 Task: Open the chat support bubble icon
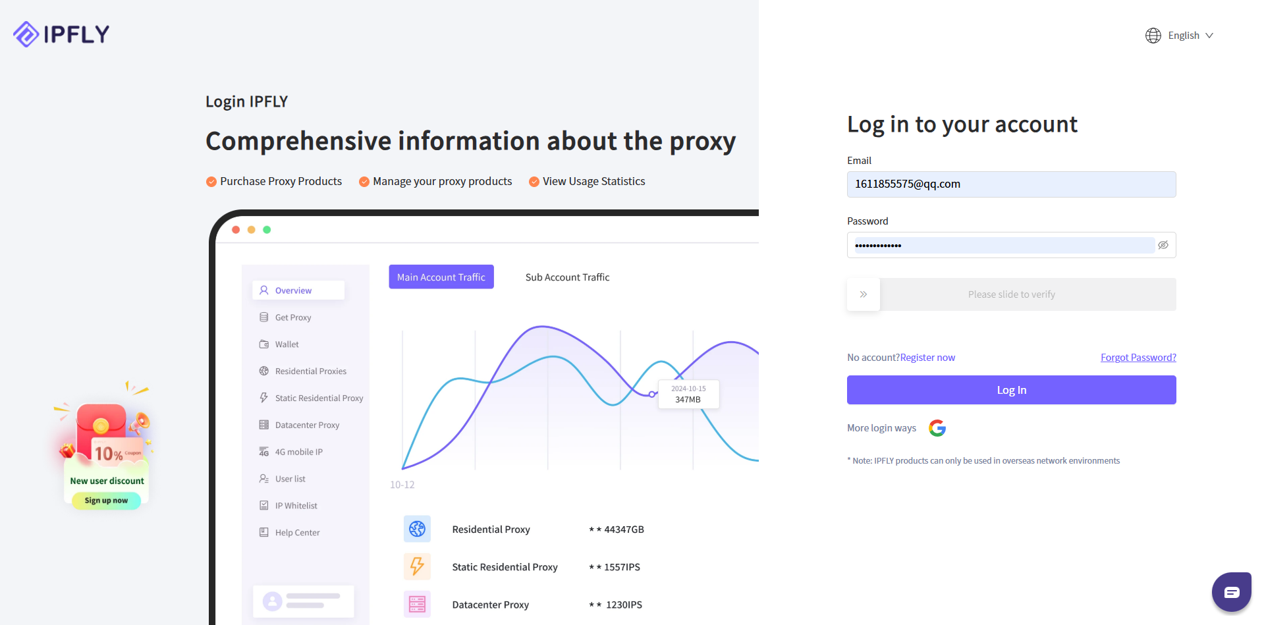pos(1231,592)
